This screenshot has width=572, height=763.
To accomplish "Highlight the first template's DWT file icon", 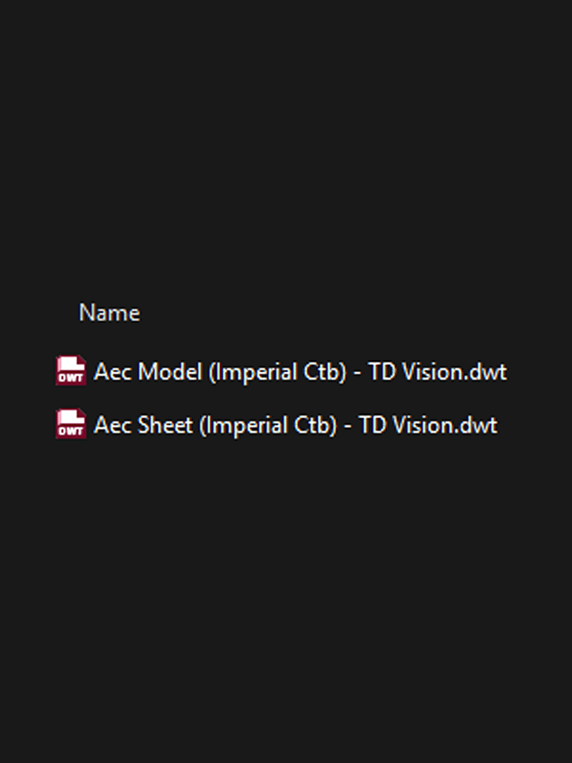I will click(71, 371).
